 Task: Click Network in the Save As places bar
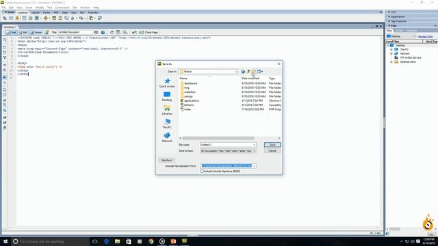(x=167, y=137)
